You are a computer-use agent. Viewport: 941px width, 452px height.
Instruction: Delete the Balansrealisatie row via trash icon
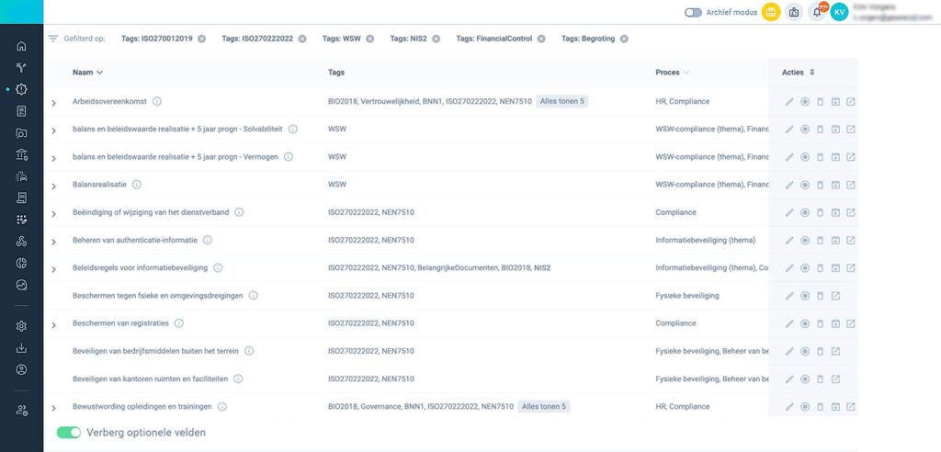click(820, 185)
